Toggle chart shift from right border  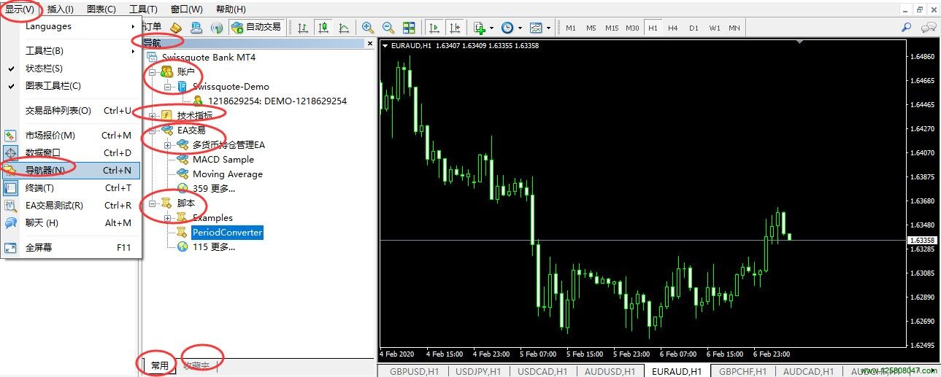[454, 28]
